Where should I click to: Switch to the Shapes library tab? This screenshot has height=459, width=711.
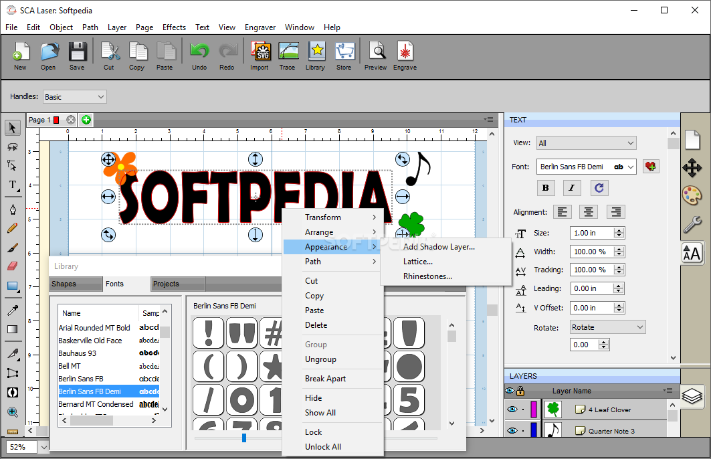tap(76, 284)
